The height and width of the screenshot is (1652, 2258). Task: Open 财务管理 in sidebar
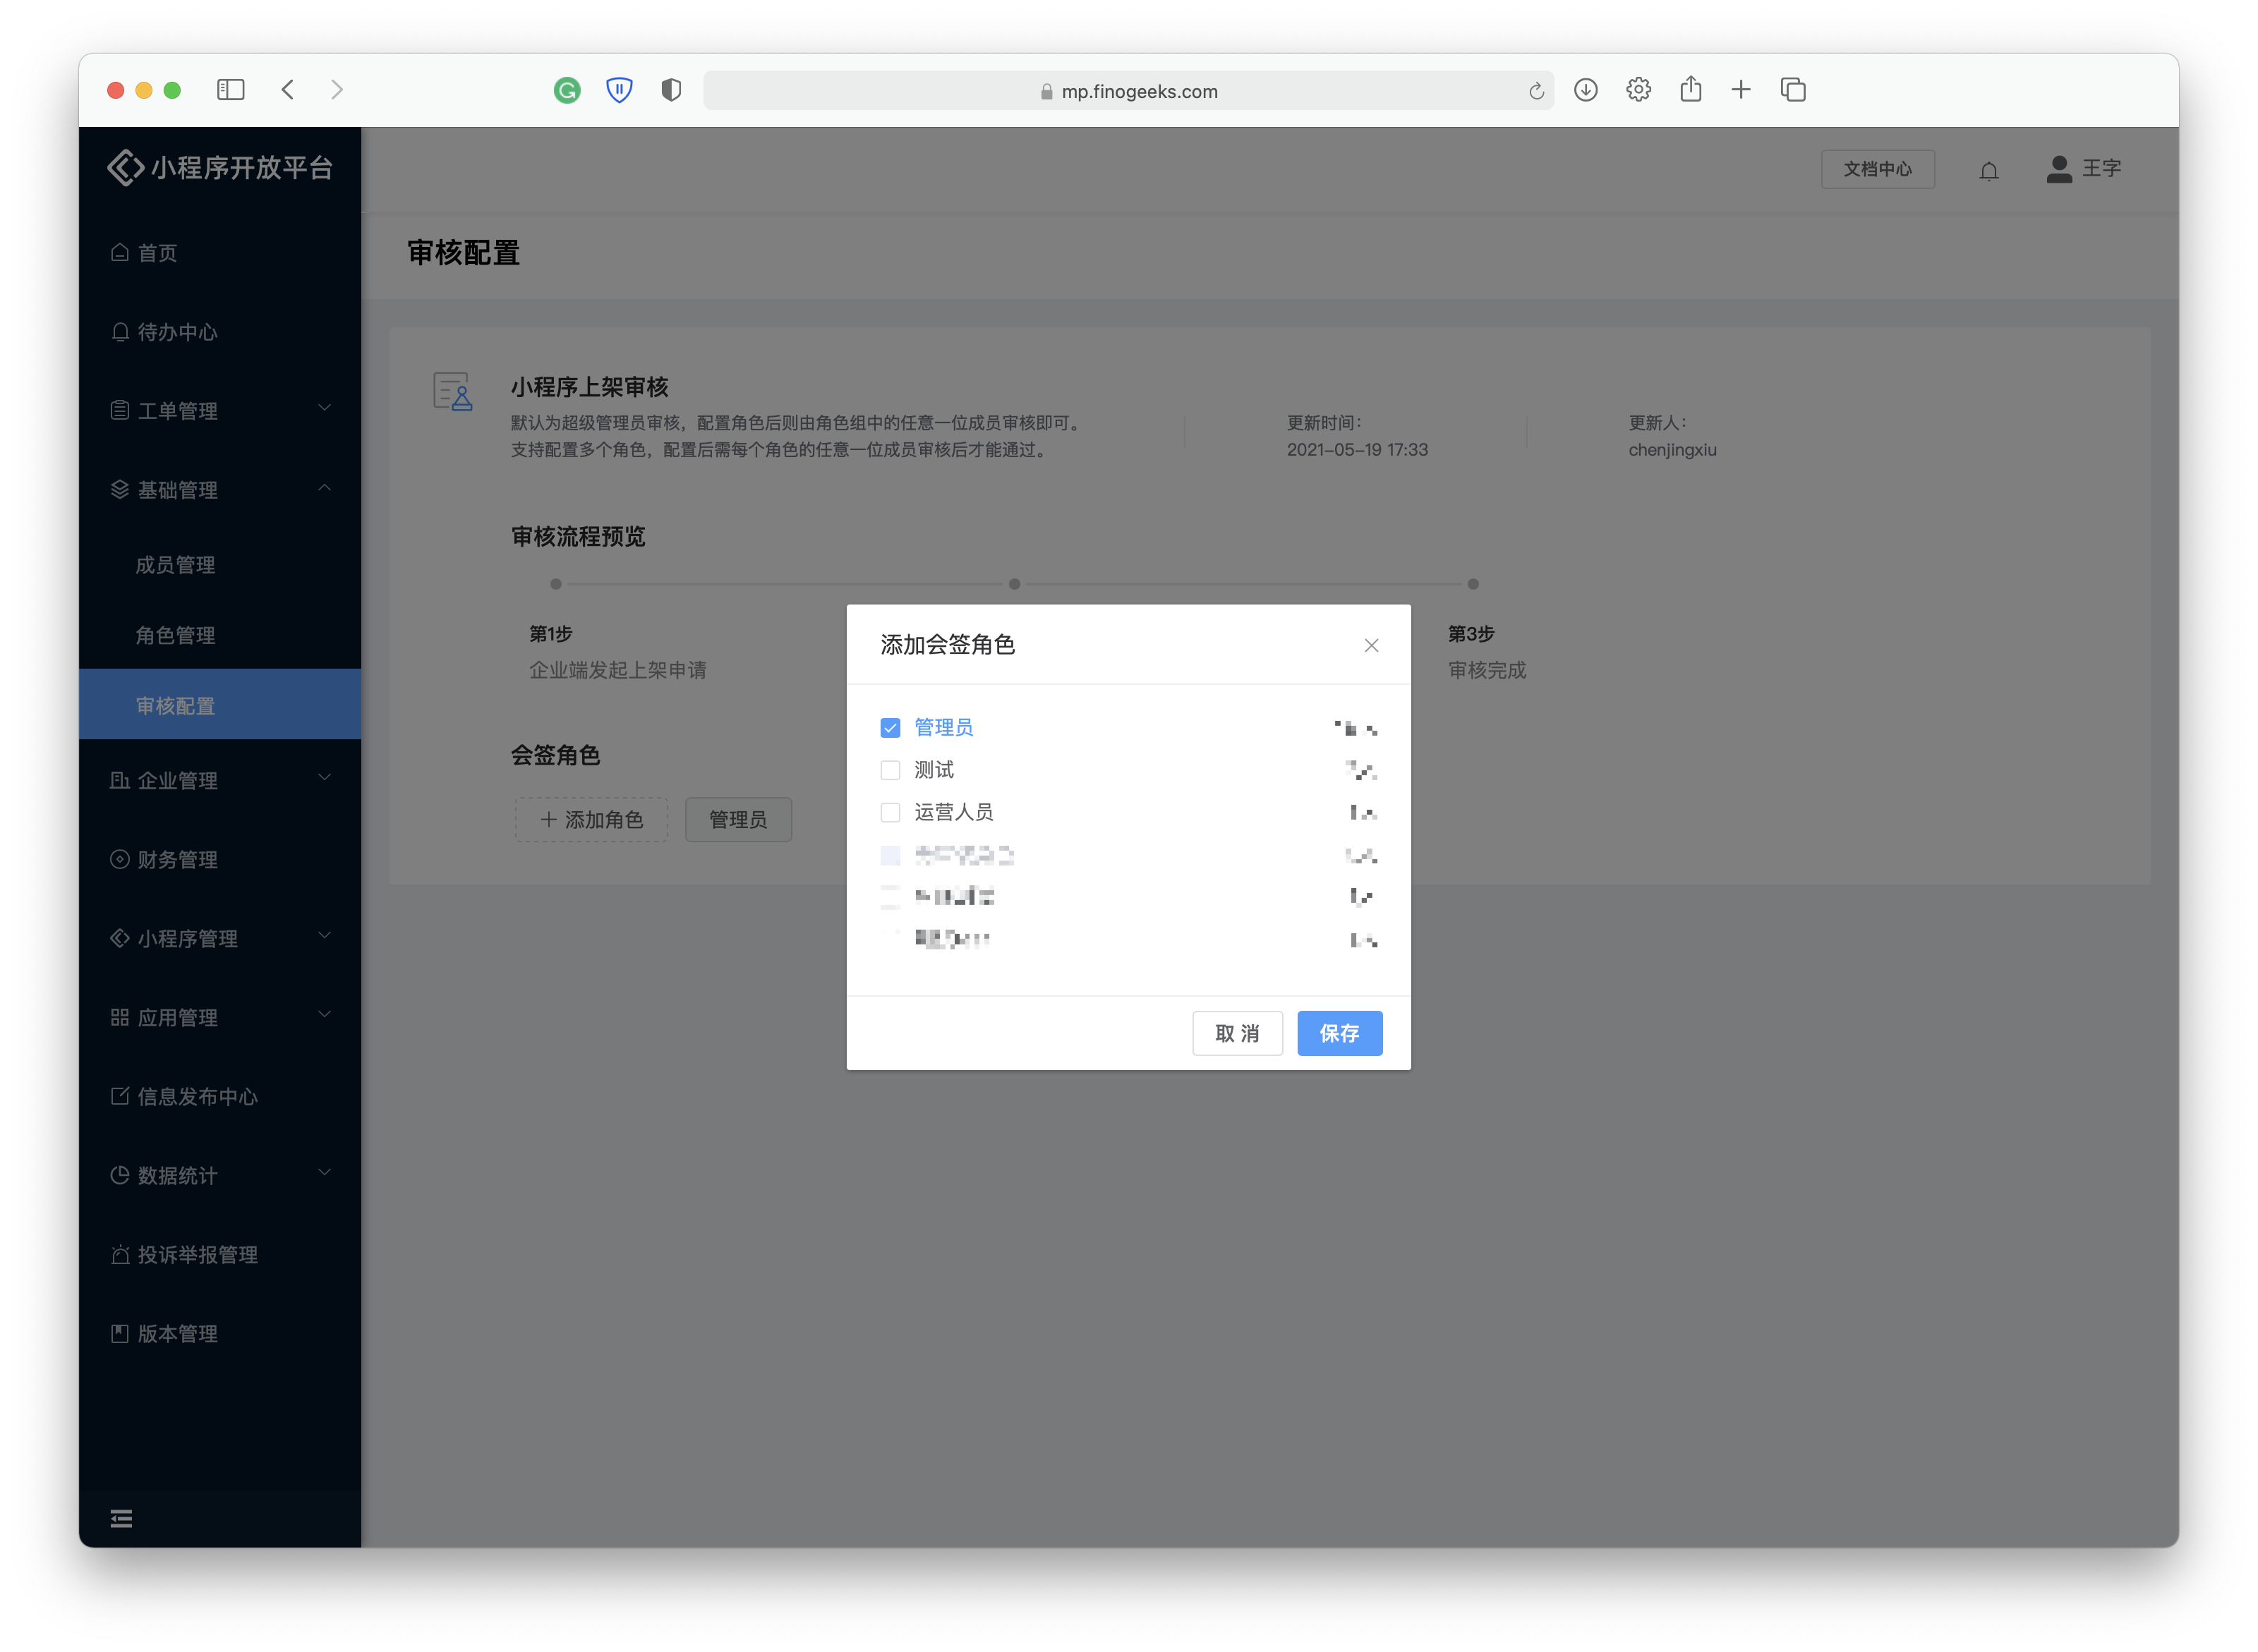coord(220,859)
